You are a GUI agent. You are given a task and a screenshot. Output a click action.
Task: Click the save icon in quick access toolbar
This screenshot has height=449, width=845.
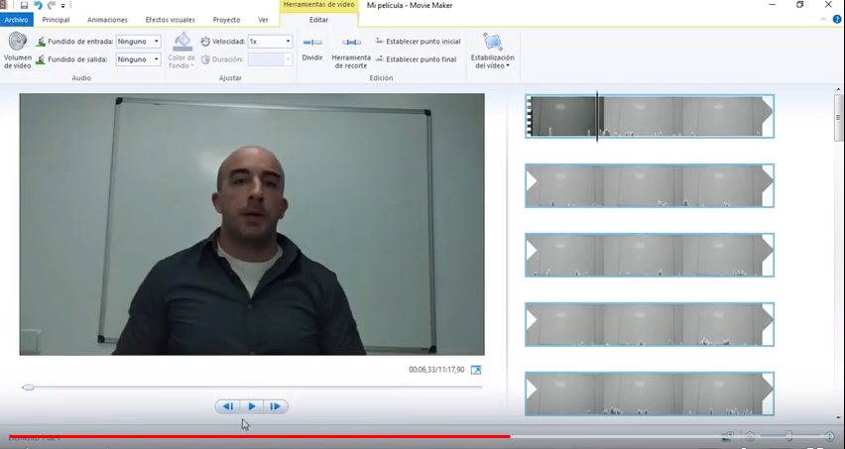[x=24, y=6]
